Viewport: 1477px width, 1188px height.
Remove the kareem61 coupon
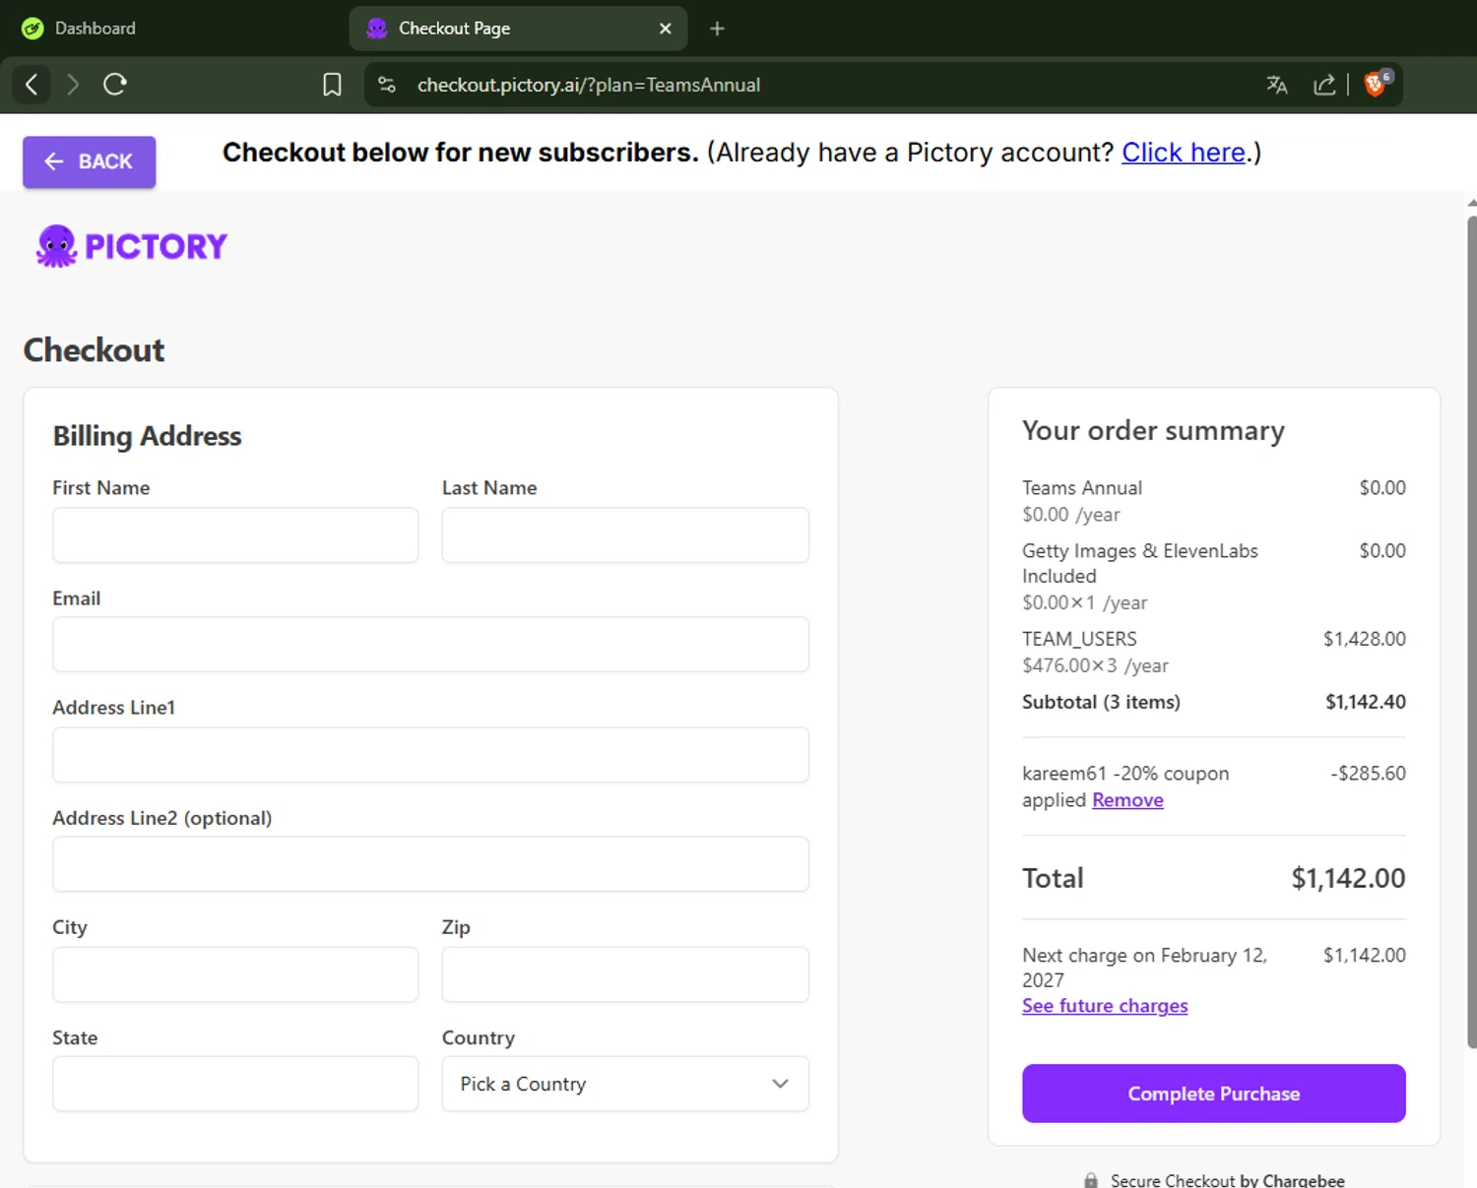click(1127, 800)
